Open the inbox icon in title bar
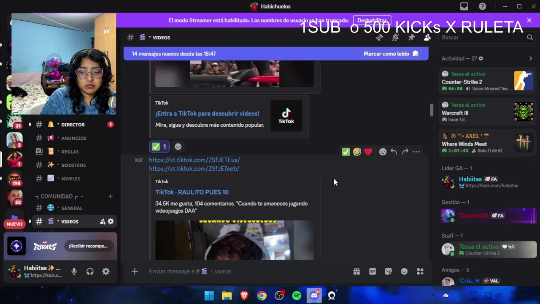 point(464,6)
